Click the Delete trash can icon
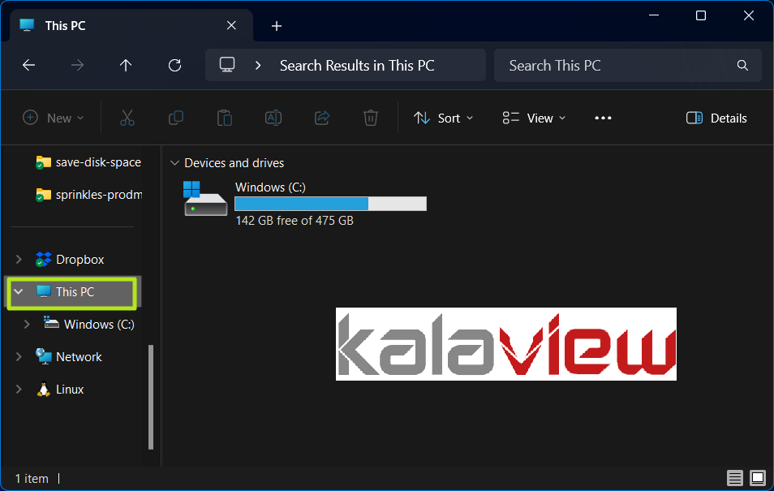This screenshot has width=774, height=491. coord(371,118)
